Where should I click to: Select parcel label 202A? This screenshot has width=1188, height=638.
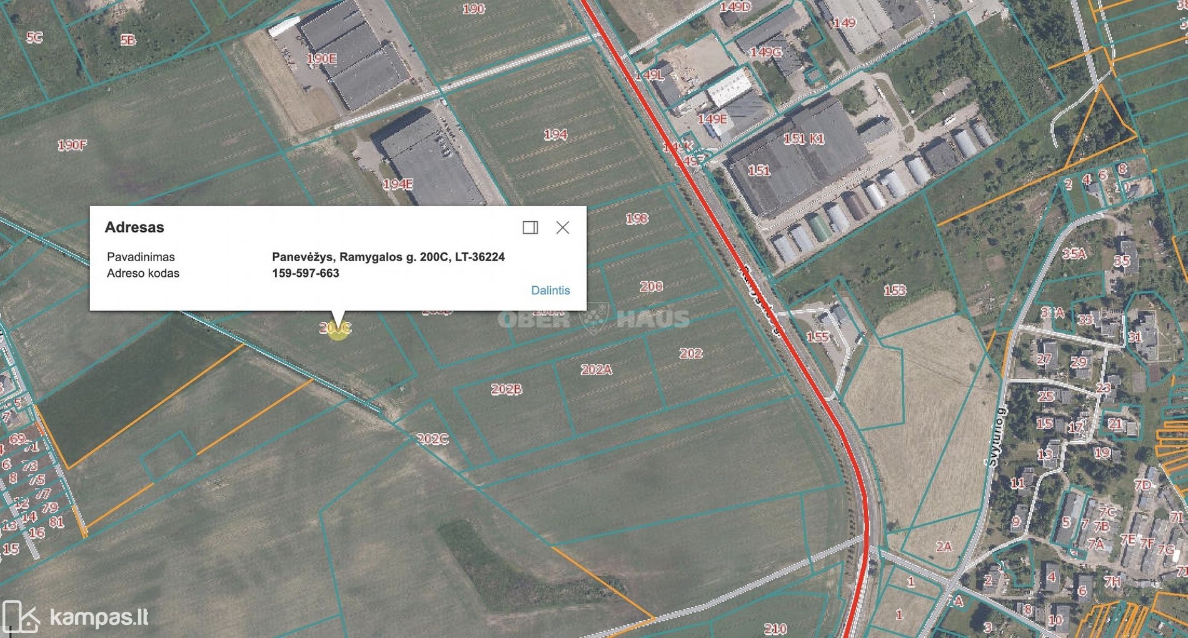click(x=596, y=369)
